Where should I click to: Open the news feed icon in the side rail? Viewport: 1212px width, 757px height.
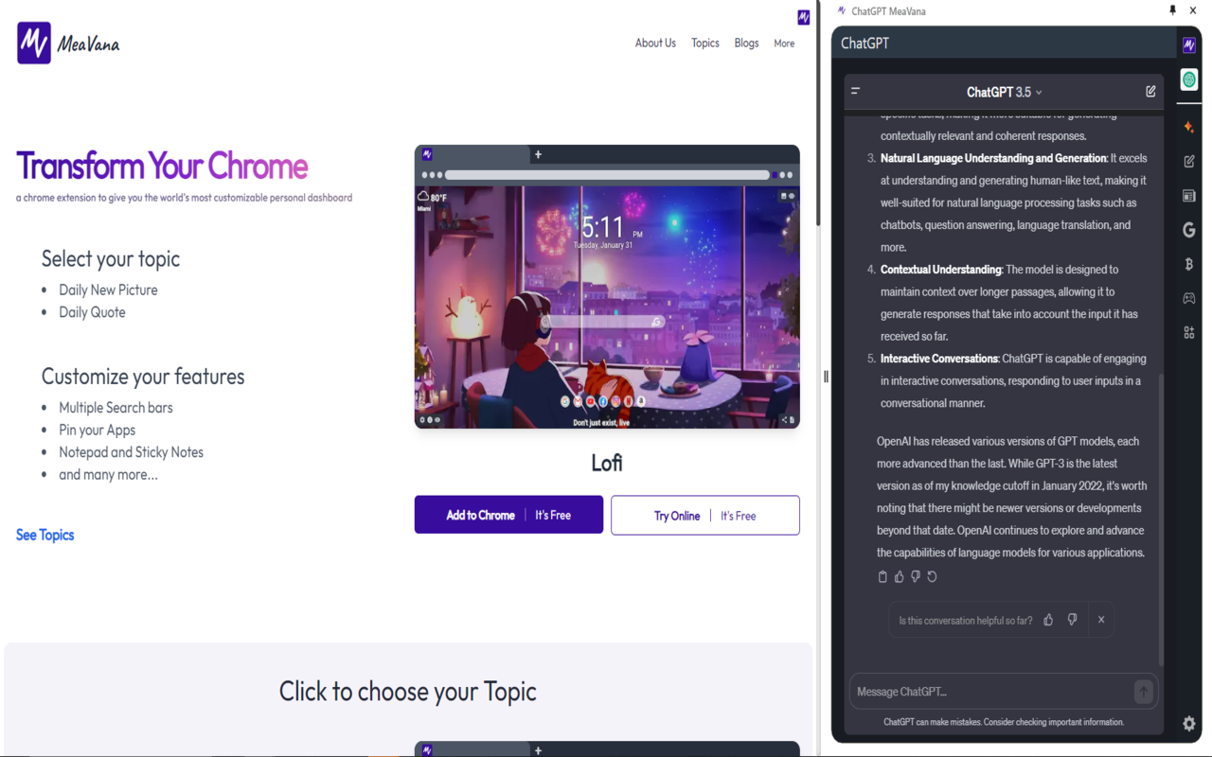[x=1189, y=196]
